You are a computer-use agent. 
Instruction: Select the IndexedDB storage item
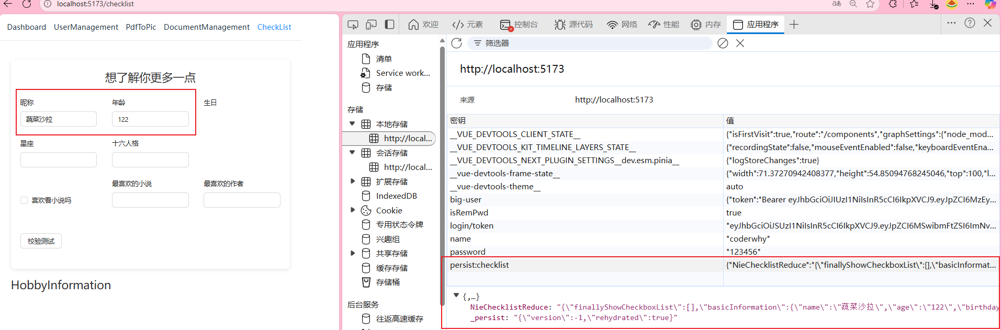click(x=396, y=196)
